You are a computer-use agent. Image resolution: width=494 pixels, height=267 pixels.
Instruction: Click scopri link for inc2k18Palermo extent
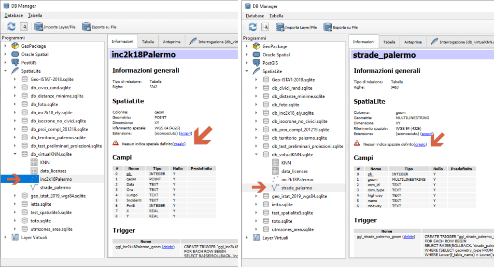coord(185,133)
